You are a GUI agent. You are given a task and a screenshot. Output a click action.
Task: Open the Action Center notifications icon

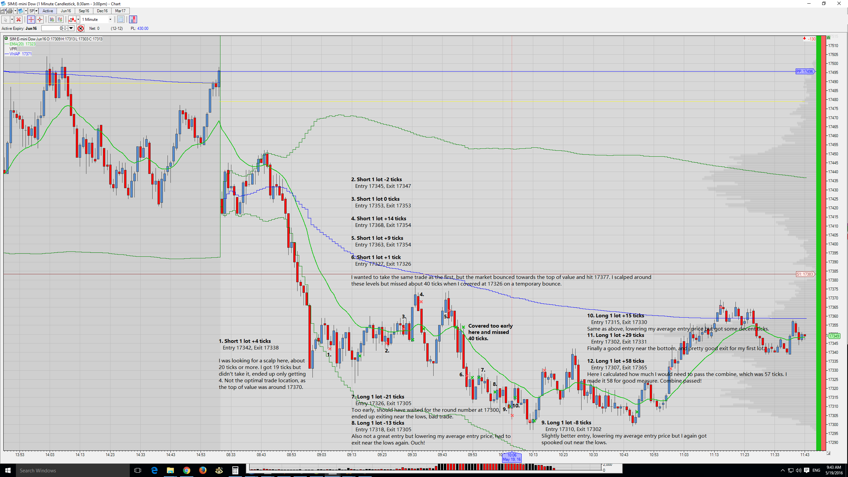click(807, 470)
